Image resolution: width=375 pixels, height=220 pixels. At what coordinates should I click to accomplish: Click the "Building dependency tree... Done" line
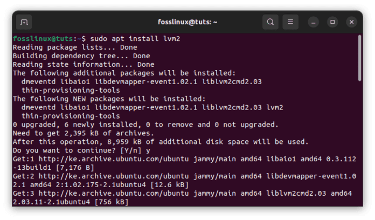click(75, 56)
